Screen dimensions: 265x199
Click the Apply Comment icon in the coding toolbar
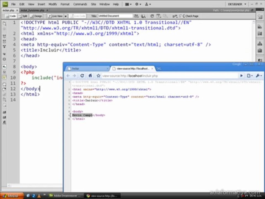(x=4, y=84)
